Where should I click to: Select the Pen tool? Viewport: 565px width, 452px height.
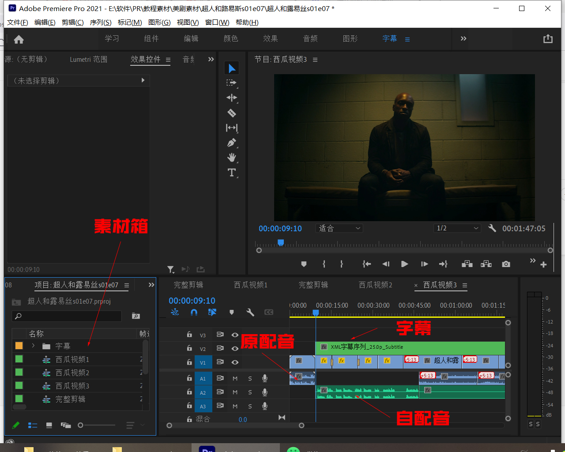[232, 143]
